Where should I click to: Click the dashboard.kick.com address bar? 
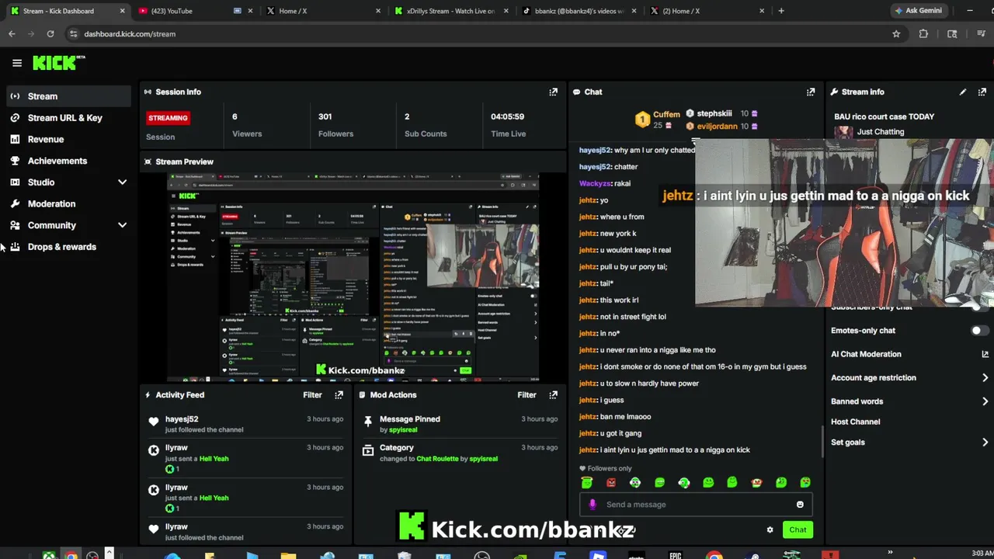click(x=481, y=33)
